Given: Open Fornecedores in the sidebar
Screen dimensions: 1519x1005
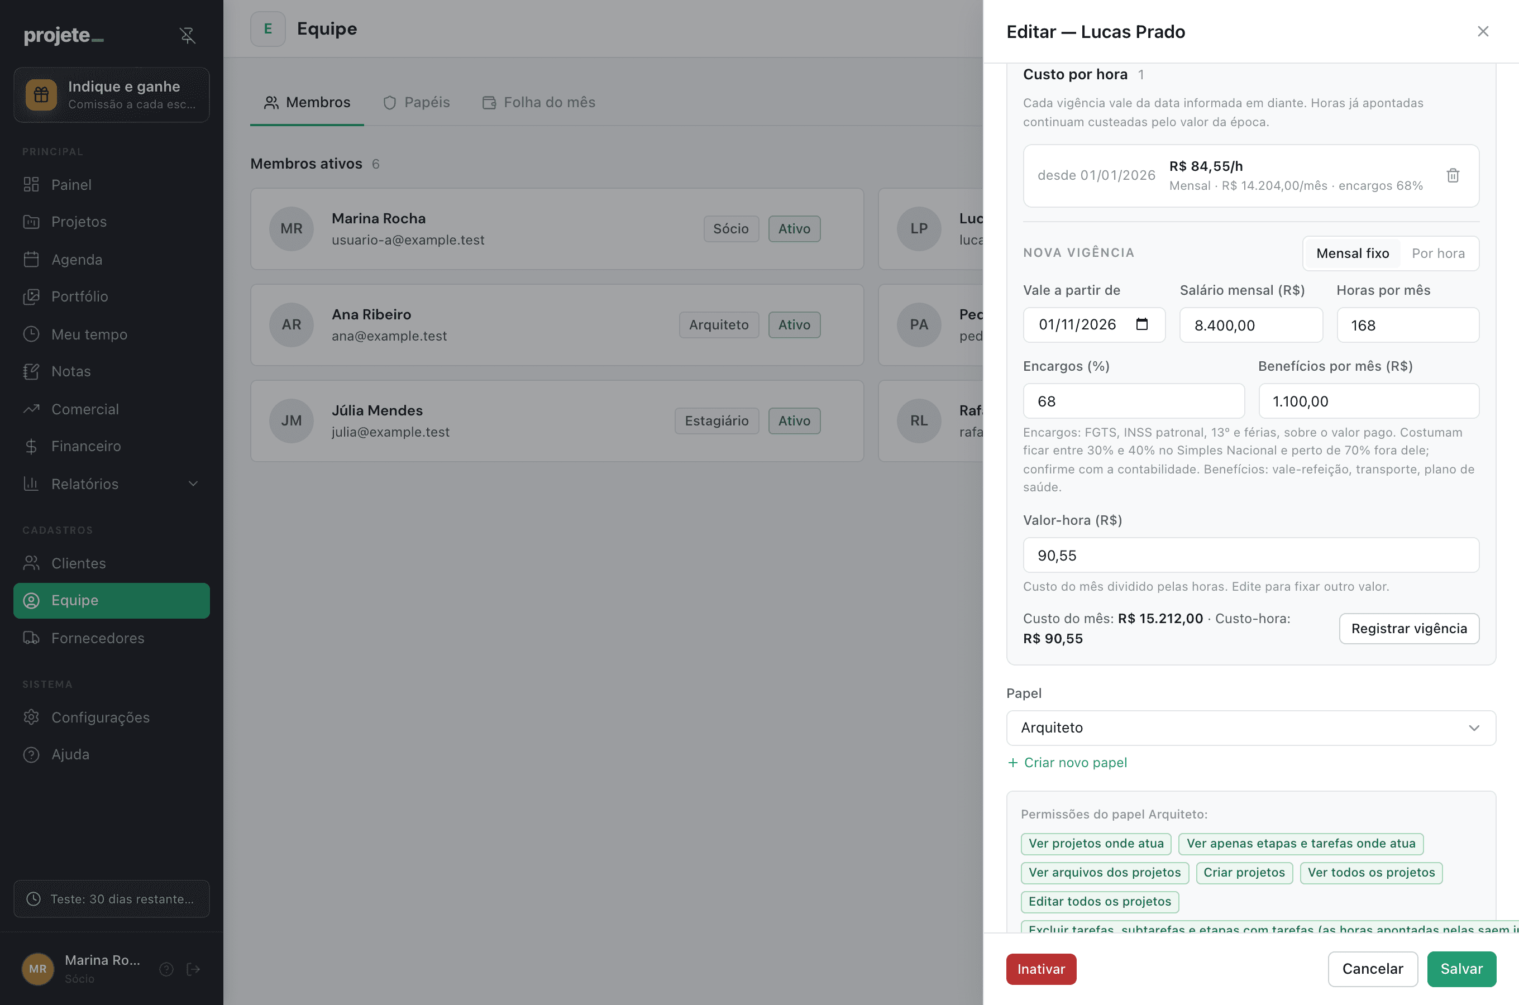Looking at the screenshot, I should pyautogui.click(x=112, y=638).
